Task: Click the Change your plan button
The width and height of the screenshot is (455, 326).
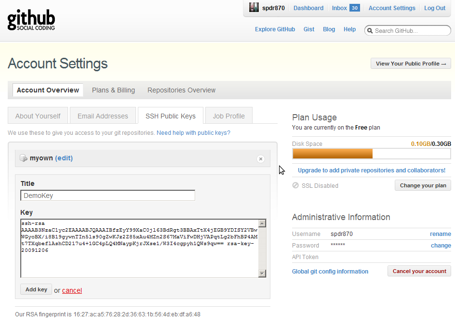Action: (423, 185)
